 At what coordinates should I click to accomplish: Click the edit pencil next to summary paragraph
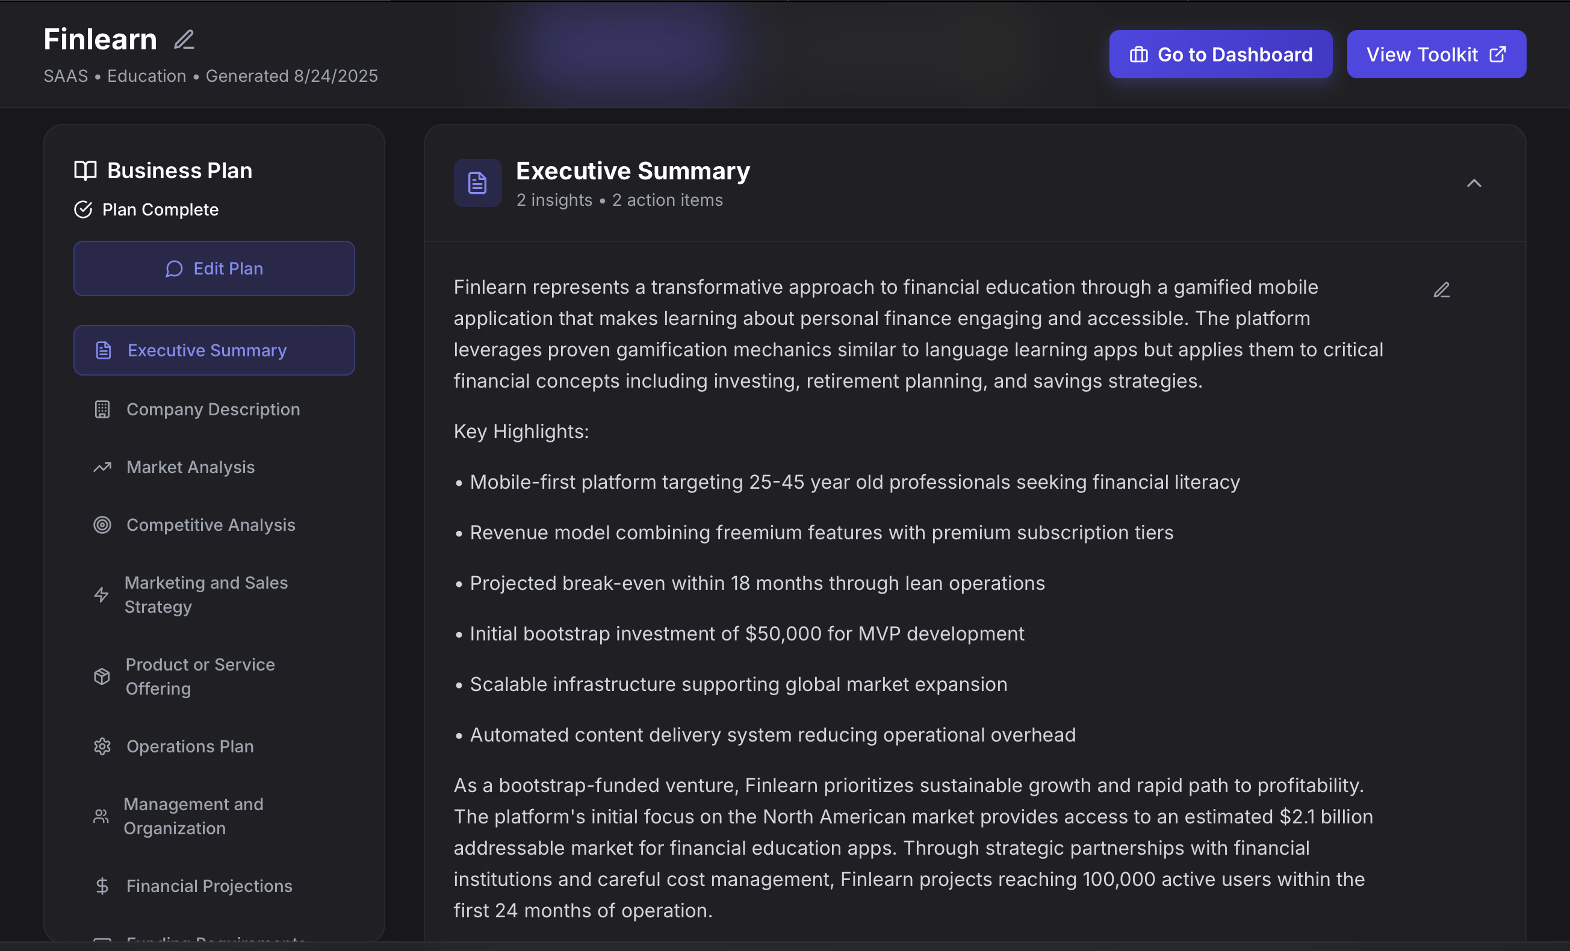[x=1441, y=291]
